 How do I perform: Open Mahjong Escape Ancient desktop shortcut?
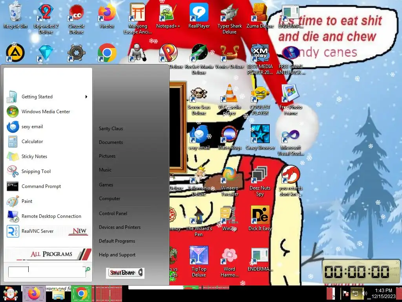pyautogui.click(x=138, y=18)
